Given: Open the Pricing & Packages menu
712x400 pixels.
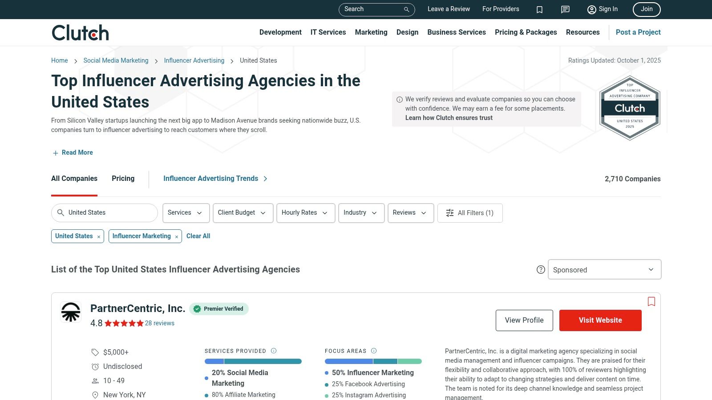Looking at the screenshot, I should (x=526, y=32).
